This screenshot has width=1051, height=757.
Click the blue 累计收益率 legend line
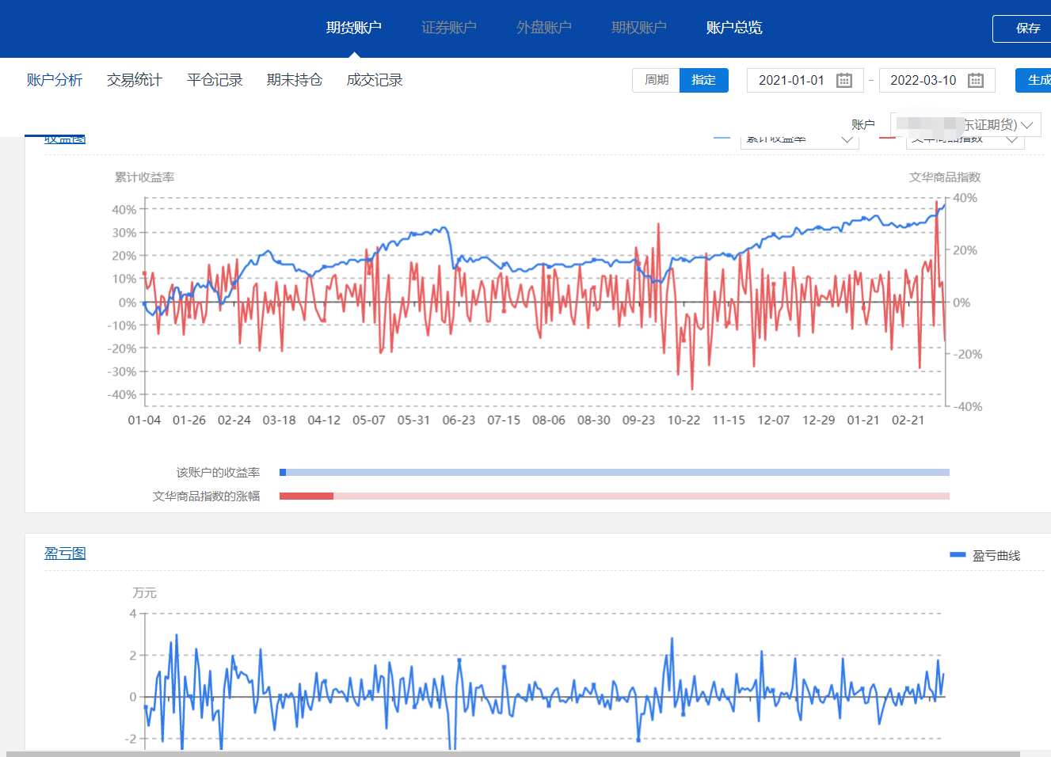point(722,139)
